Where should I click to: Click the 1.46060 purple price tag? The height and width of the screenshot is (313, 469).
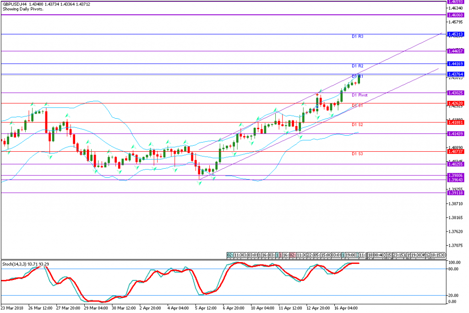[457, 15]
